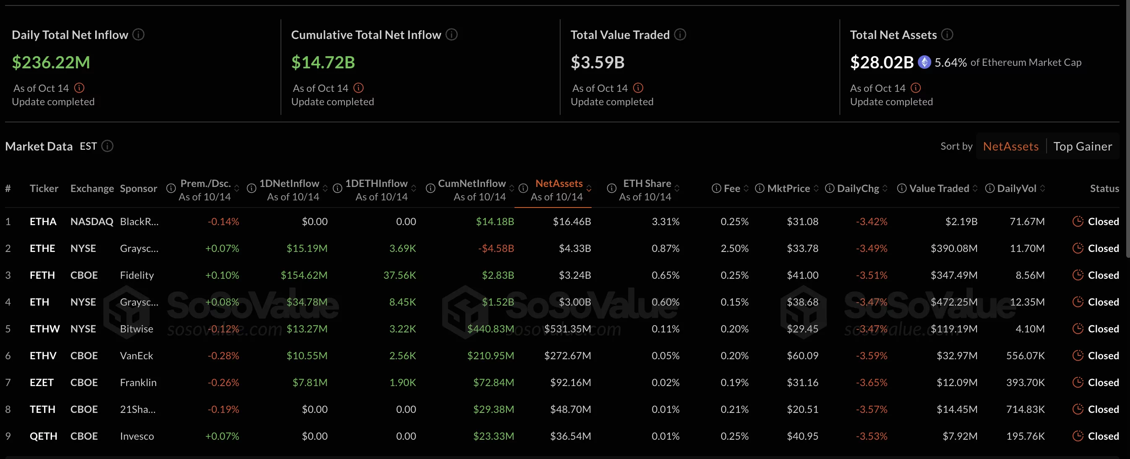
Task: Click orange alert icon under Daily Total Net Inflow
Action: click(79, 88)
